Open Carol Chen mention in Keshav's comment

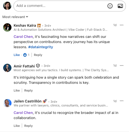23,37
